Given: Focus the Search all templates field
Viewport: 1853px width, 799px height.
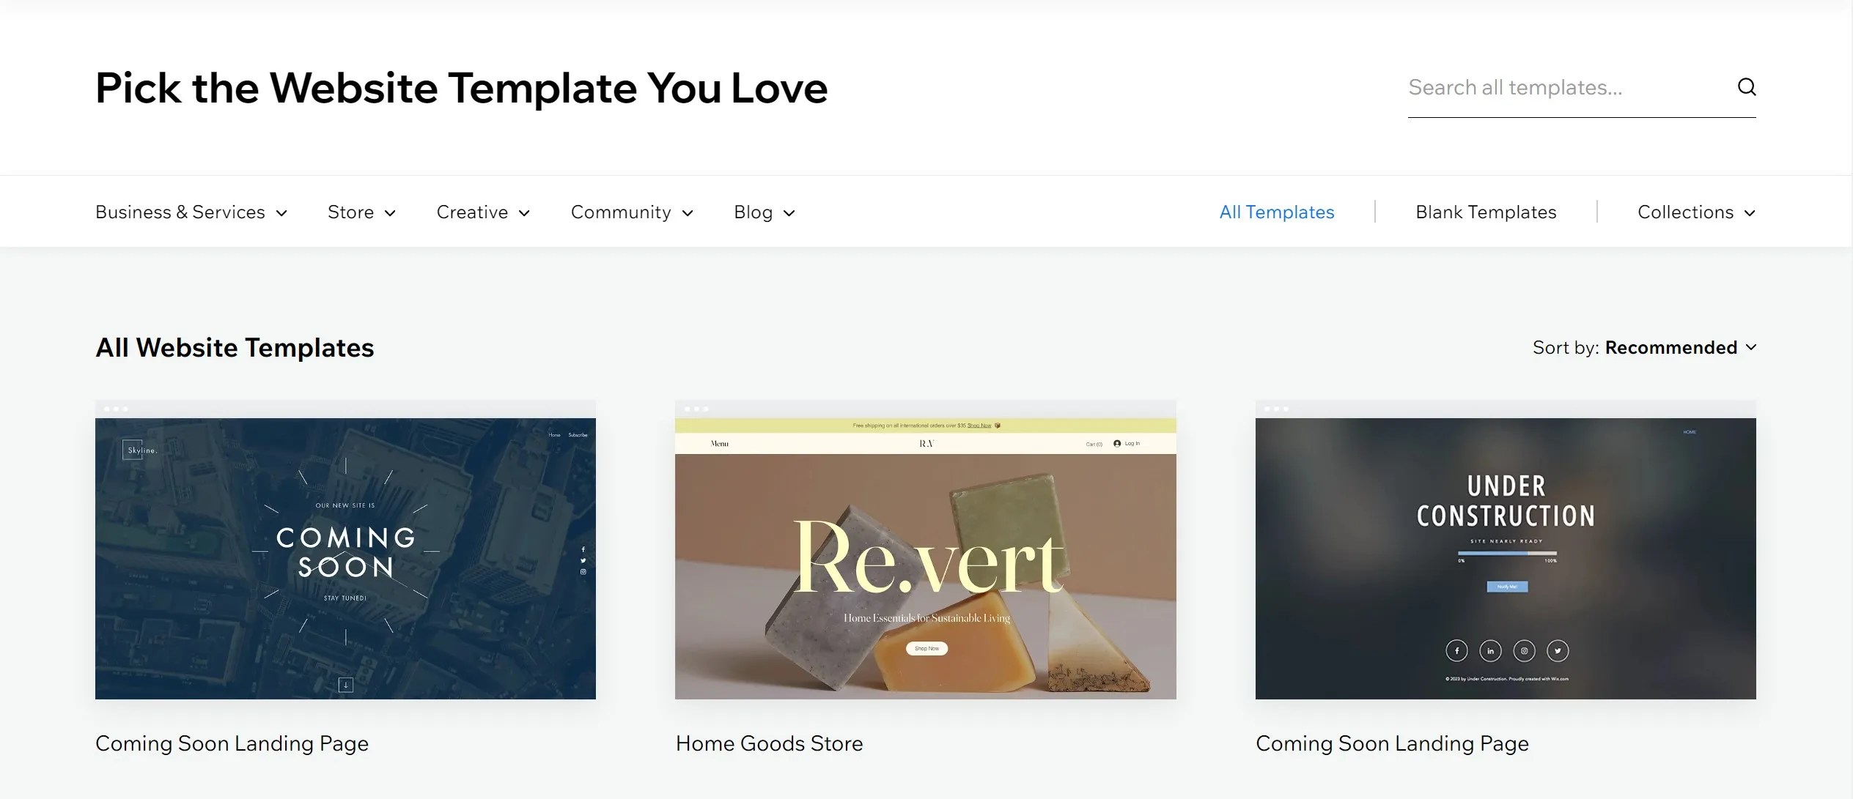Looking at the screenshot, I should (x=1561, y=88).
